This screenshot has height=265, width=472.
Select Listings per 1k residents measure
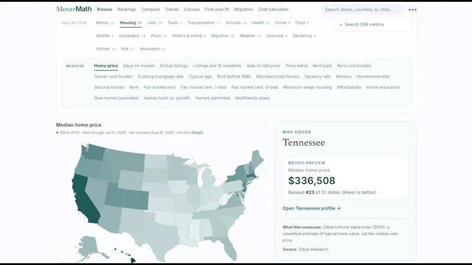pyautogui.click(x=217, y=66)
